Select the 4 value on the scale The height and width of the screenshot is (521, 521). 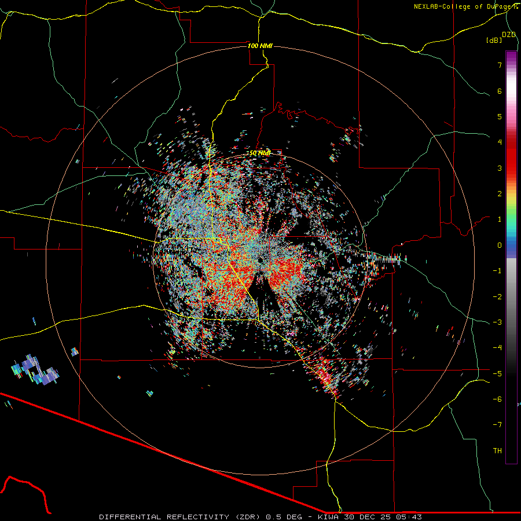[x=500, y=142]
